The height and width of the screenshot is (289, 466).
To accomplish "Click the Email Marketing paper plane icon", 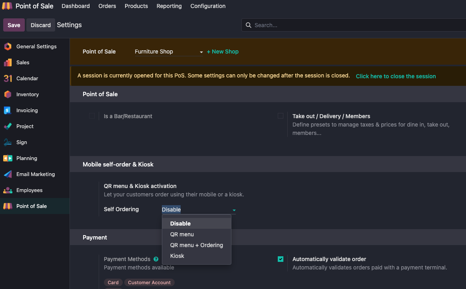I will coord(8,174).
